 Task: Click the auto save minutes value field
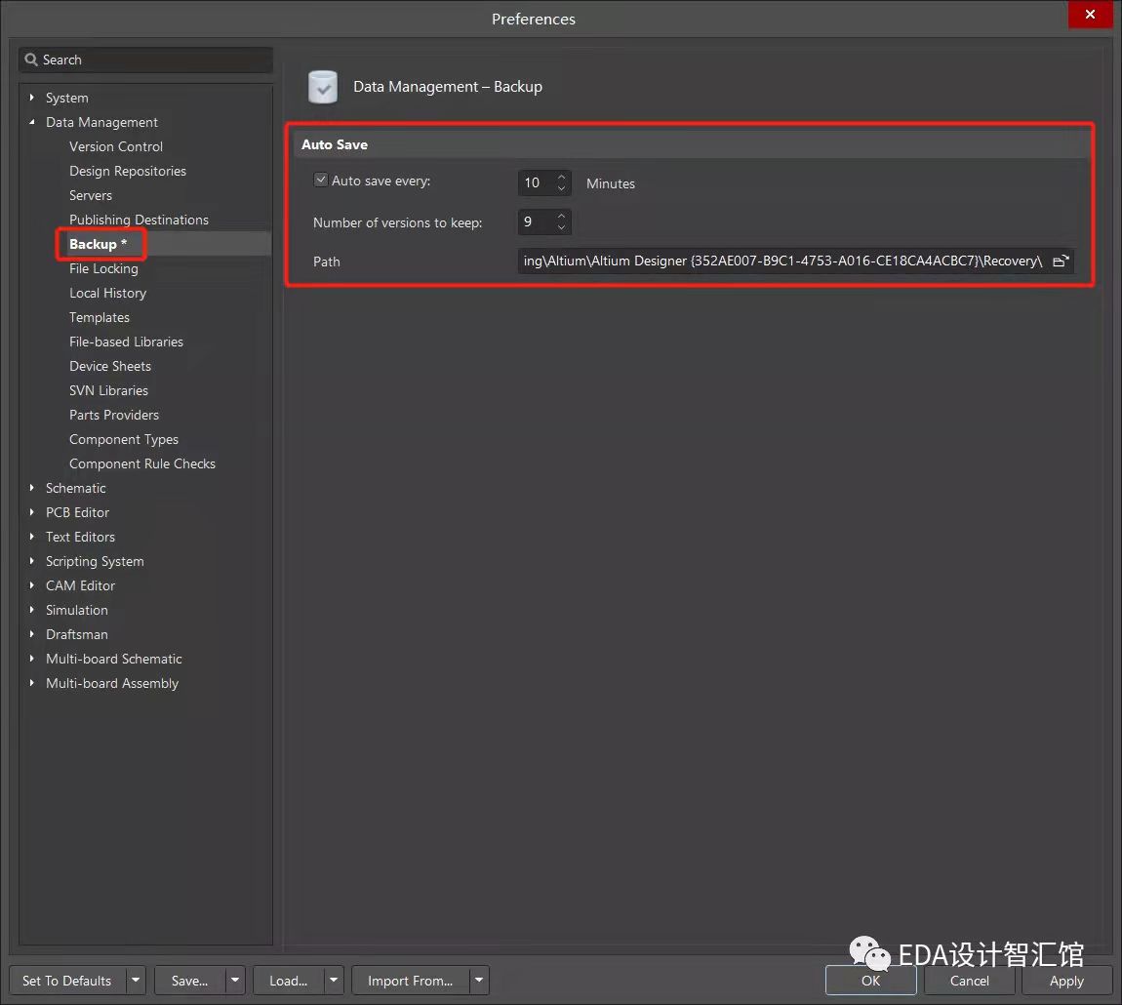(x=536, y=182)
